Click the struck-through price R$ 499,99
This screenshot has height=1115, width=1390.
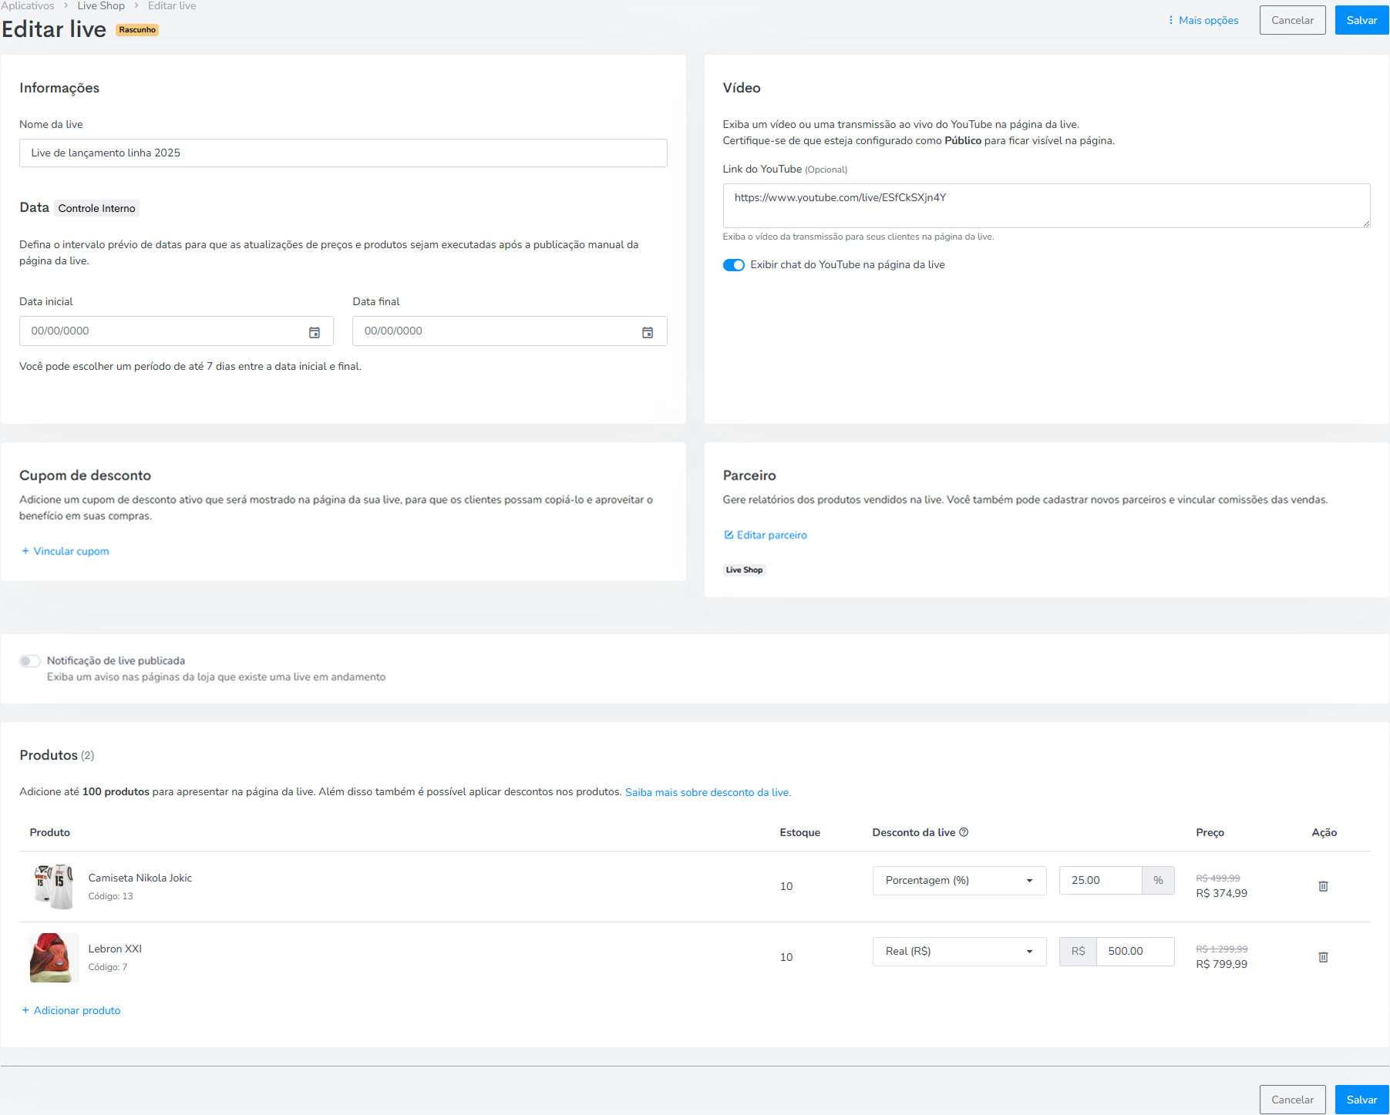[x=1218, y=878]
